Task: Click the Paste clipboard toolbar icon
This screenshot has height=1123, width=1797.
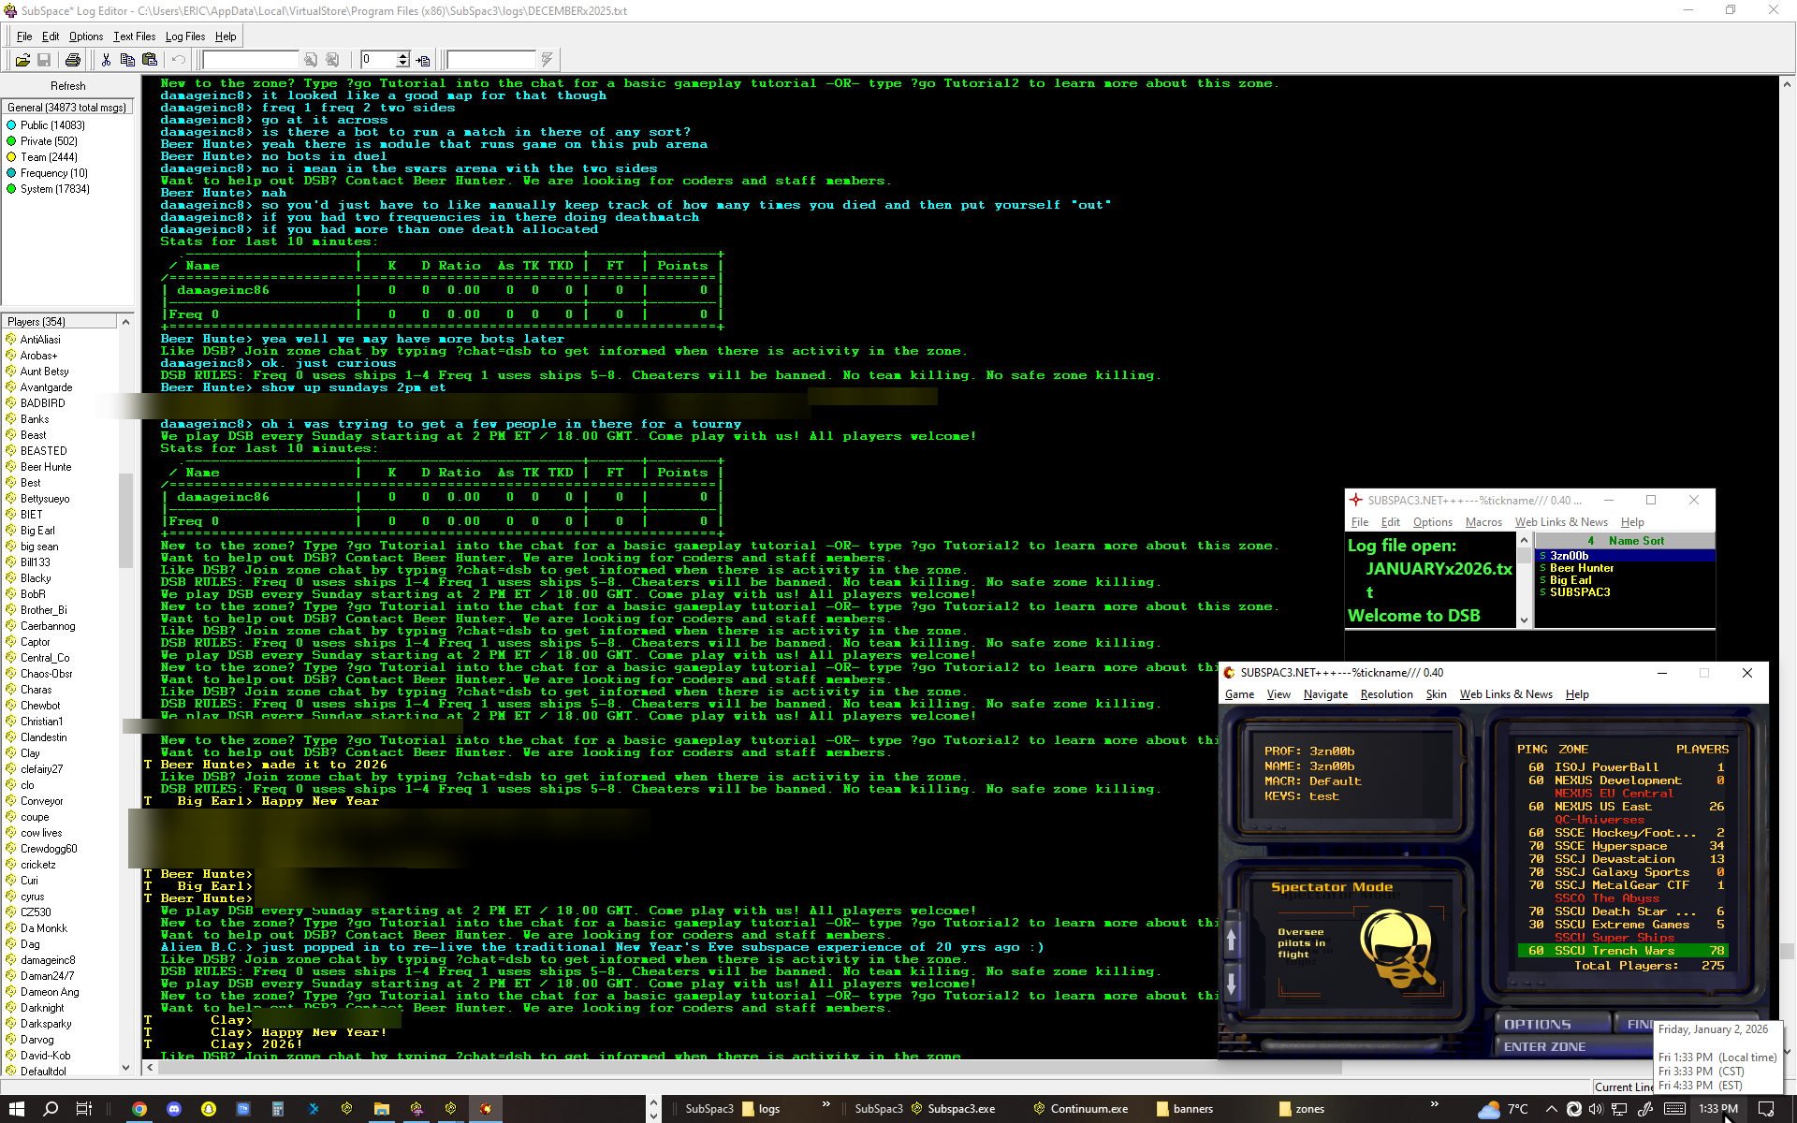Action: tap(150, 60)
